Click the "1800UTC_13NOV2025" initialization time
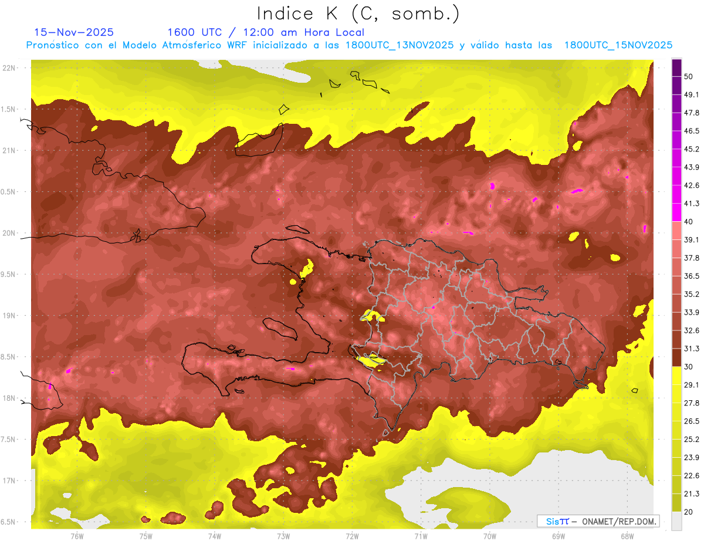 coord(400,45)
